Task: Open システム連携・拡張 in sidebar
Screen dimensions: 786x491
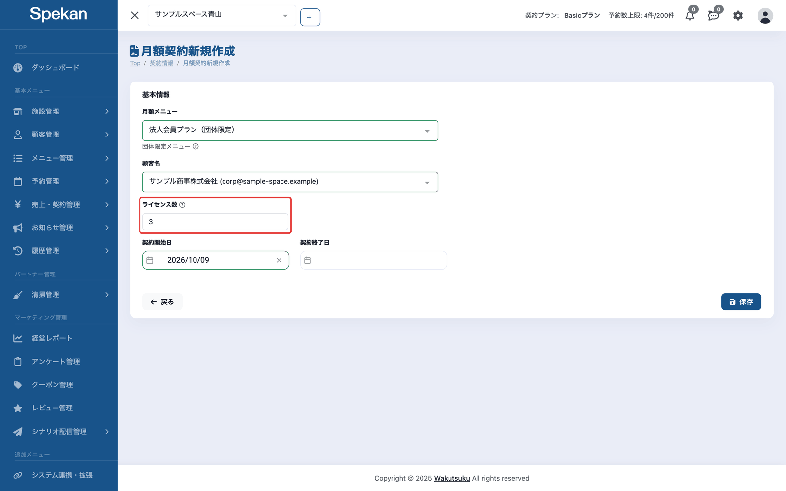Action: tap(59, 475)
